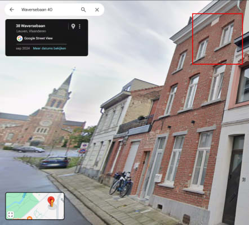
Task: Go back using the search bar arrow
Action: (x=12, y=10)
